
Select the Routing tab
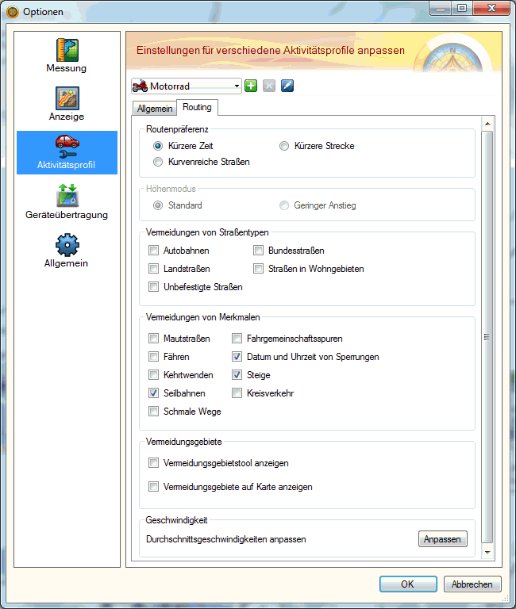click(196, 107)
